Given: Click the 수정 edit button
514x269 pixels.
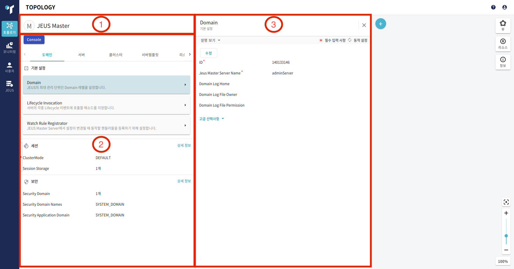Looking at the screenshot, I should tap(209, 53).
